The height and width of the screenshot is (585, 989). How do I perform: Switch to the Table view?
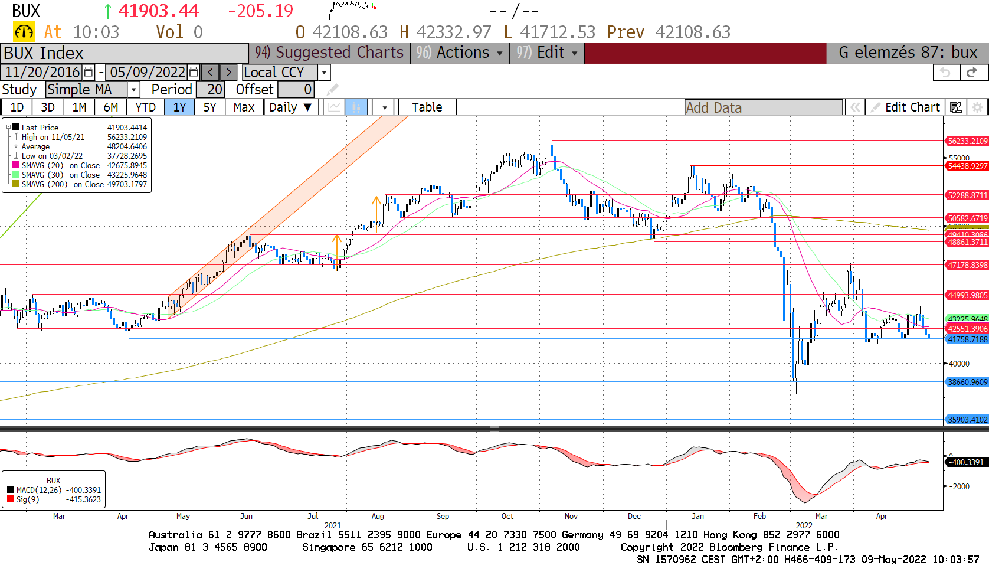pyautogui.click(x=427, y=107)
